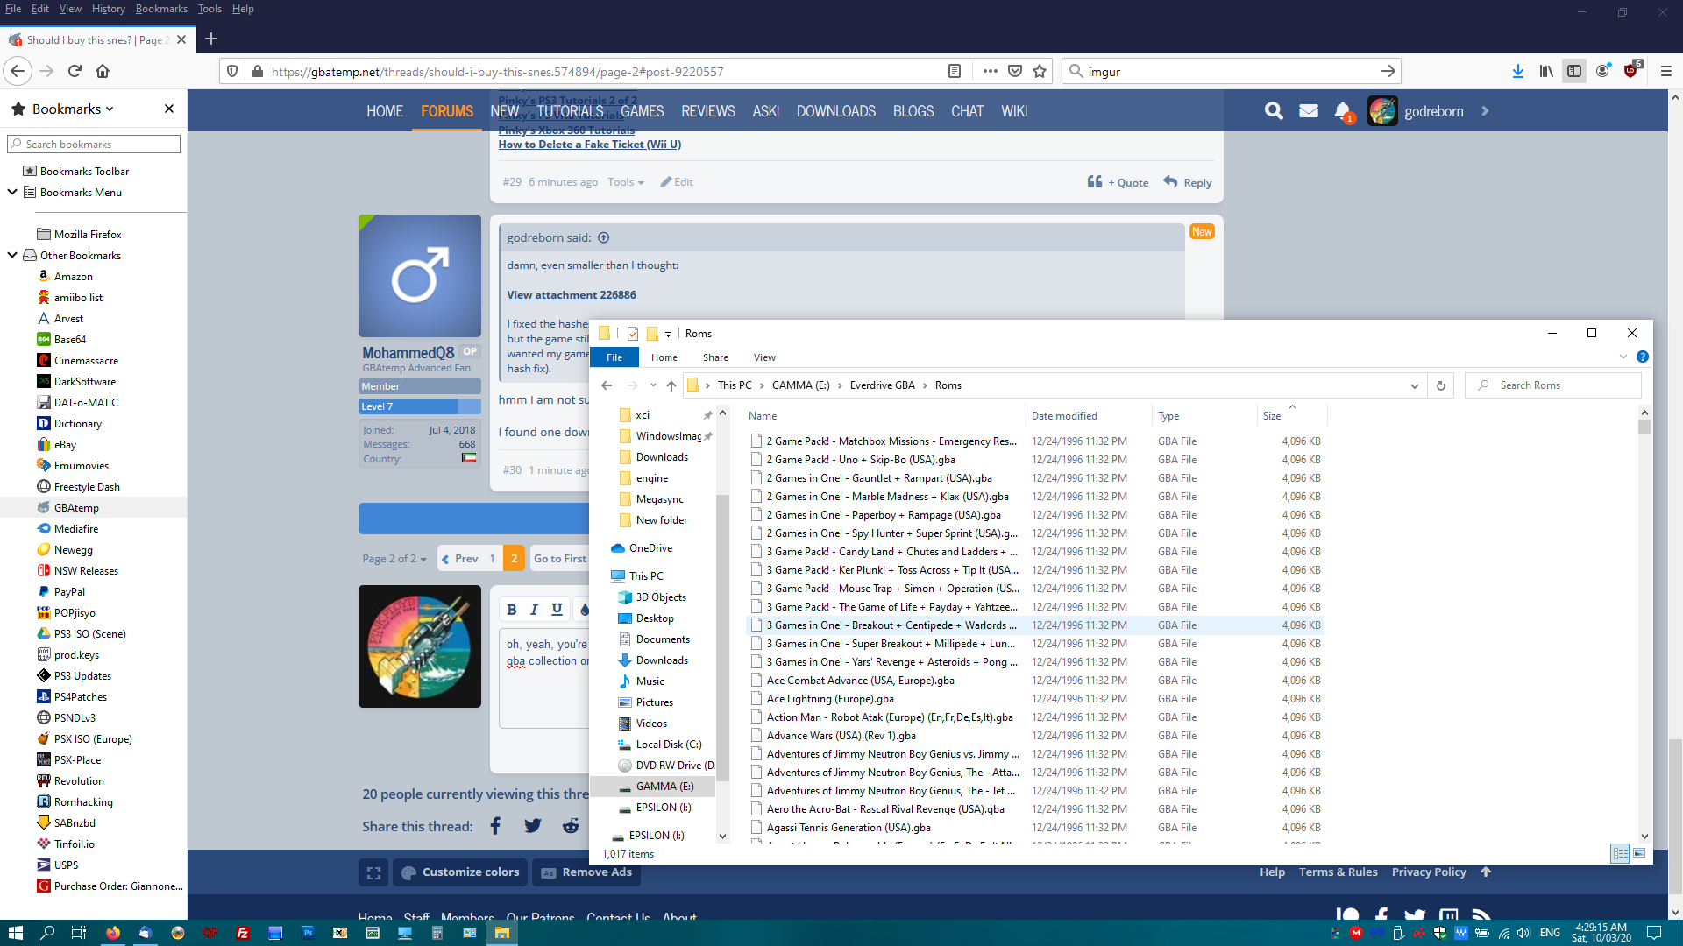Image resolution: width=1683 pixels, height=946 pixels.
Task: Switch to the Explorer View ribbon tab
Action: [x=764, y=357]
